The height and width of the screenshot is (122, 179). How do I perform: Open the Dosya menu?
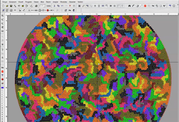tap(4, 2)
